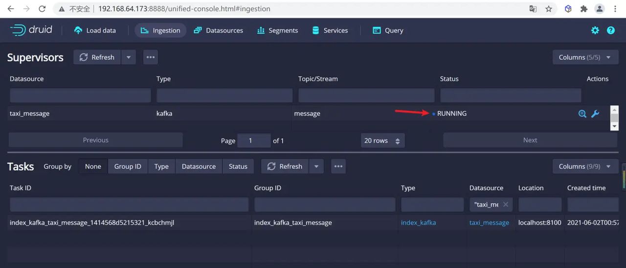Click the browser address bar URL

(x=184, y=9)
